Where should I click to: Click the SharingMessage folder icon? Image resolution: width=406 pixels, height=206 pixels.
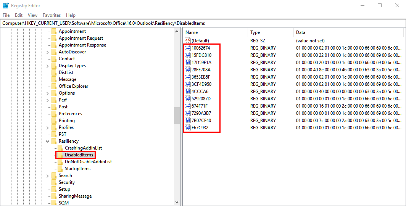point(54,196)
